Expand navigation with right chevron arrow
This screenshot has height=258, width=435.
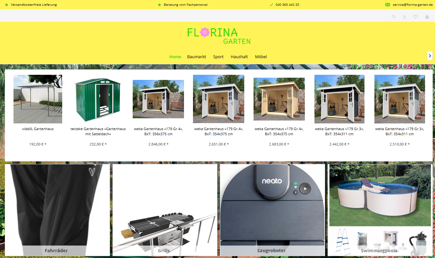pyautogui.click(x=430, y=56)
